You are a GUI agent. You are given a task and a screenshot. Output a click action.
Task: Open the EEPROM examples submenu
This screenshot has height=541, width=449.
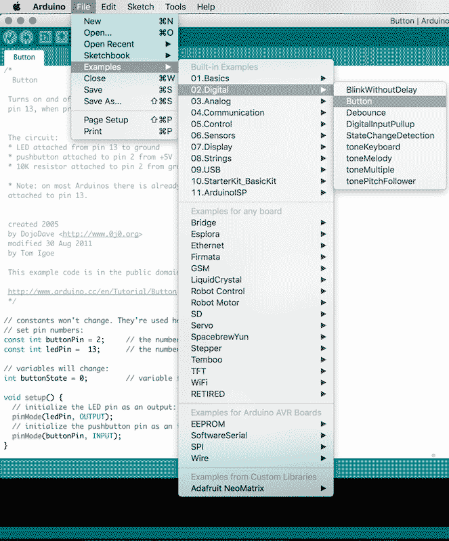(256, 424)
